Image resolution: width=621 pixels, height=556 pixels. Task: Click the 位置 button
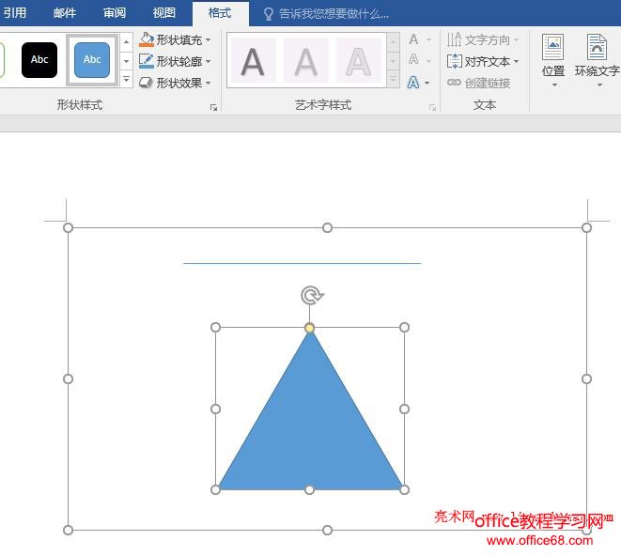coord(553,60)
